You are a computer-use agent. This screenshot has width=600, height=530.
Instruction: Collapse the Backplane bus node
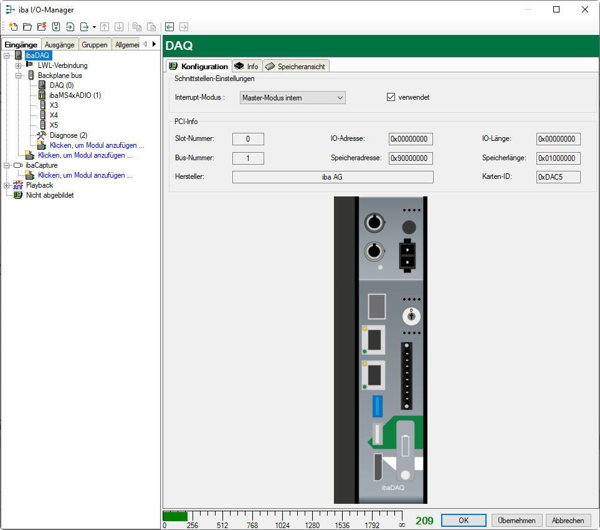click(18, 75)
